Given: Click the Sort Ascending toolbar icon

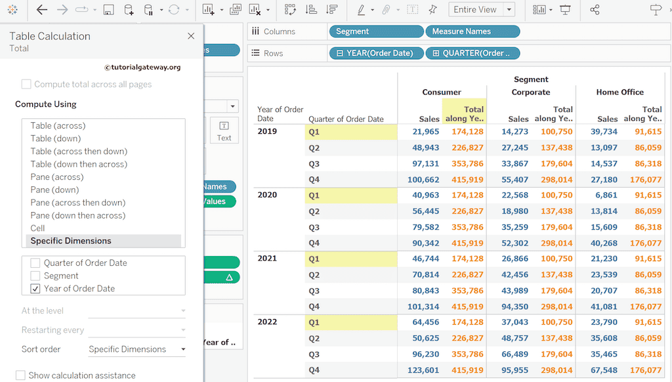Looking at the screenshot, I should click(311, 10).
